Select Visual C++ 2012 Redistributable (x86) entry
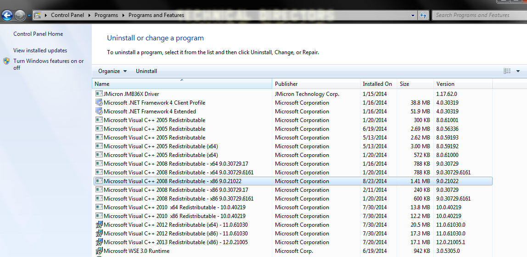The height and width of the screenshot is (257, 527). point(292,234)
